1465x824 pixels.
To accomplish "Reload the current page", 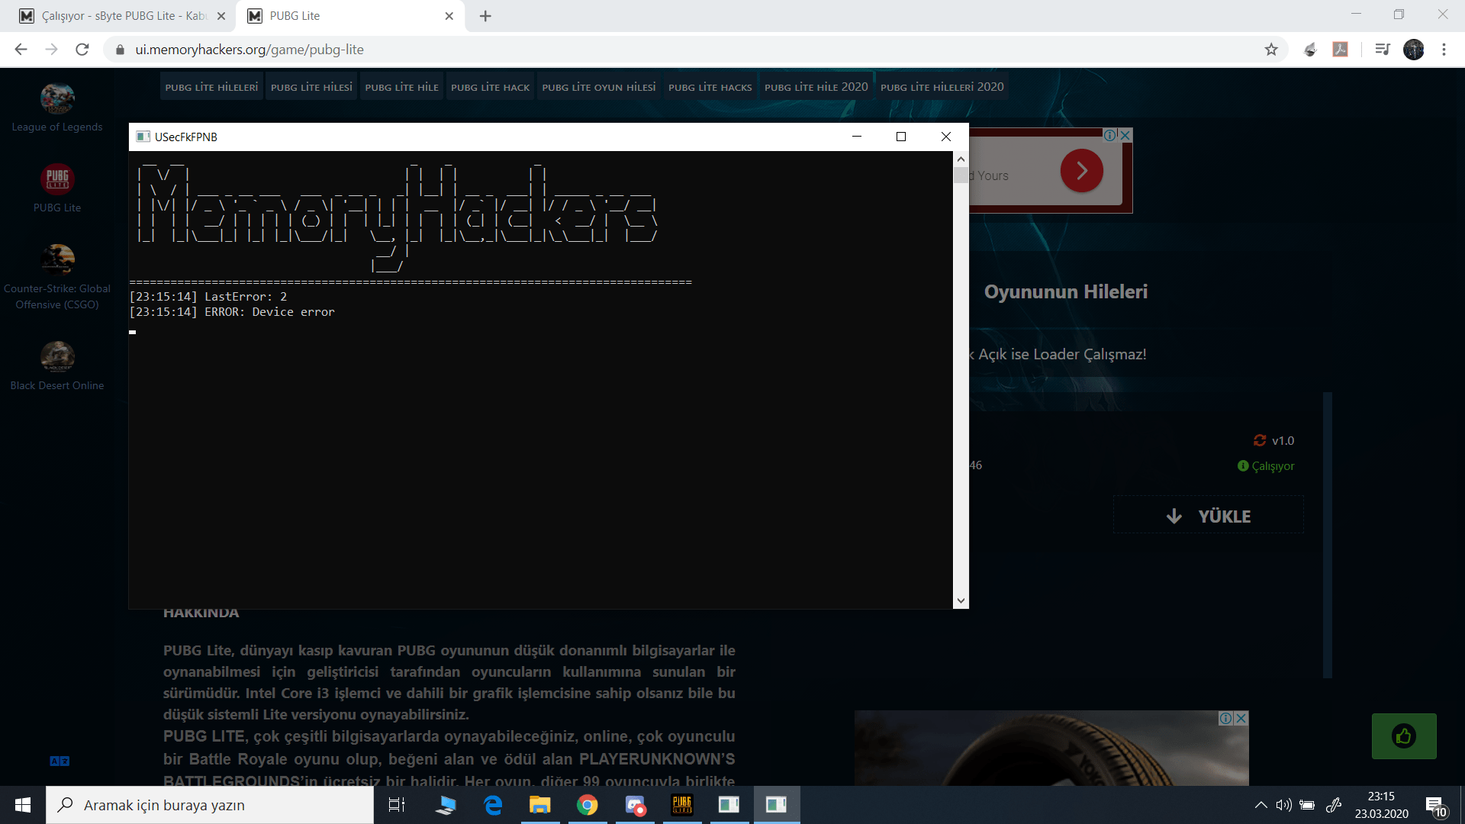I will point(82,50).
